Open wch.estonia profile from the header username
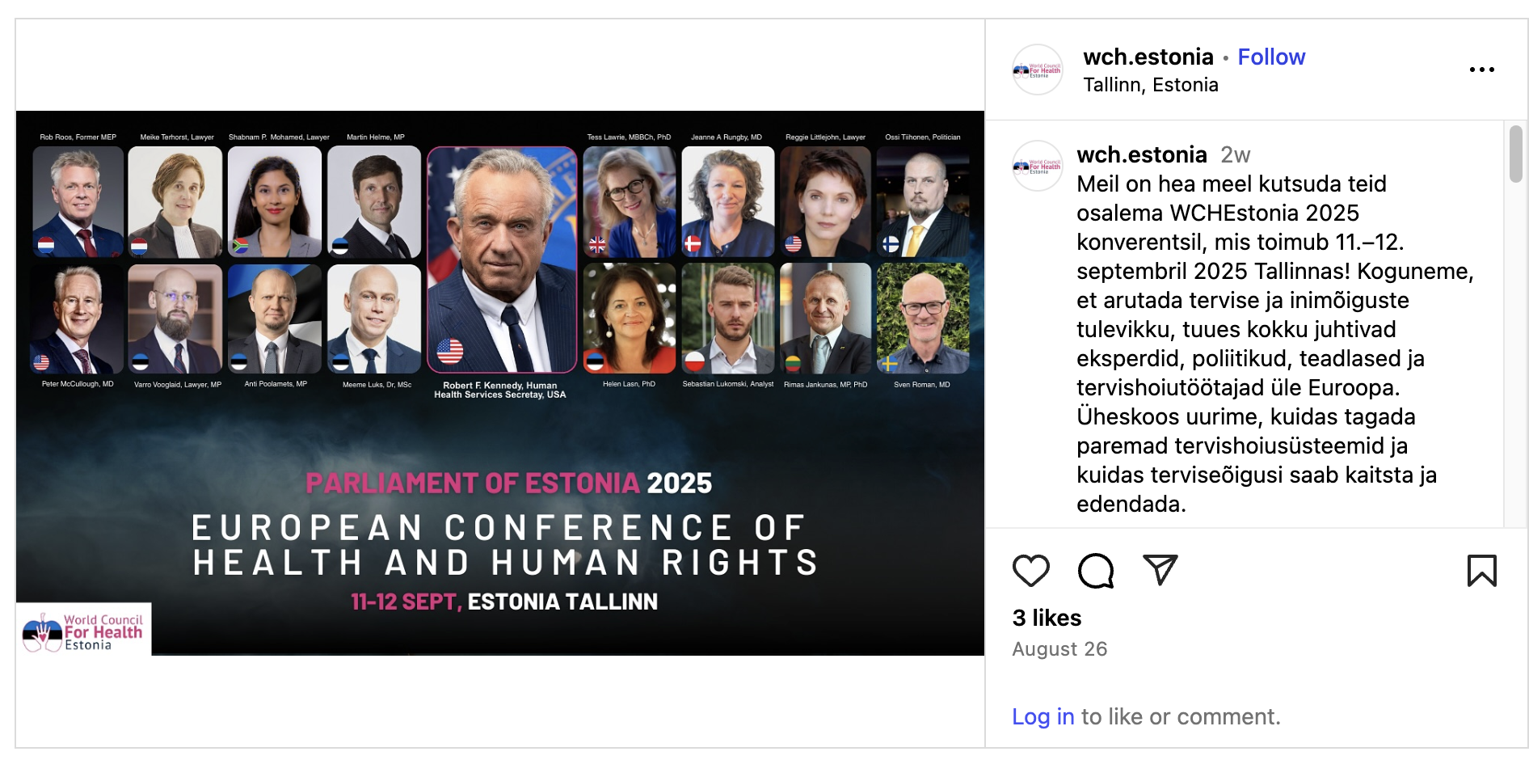Image resolution: width=1529 pixels, height=760 pixels. (1148, 57)
